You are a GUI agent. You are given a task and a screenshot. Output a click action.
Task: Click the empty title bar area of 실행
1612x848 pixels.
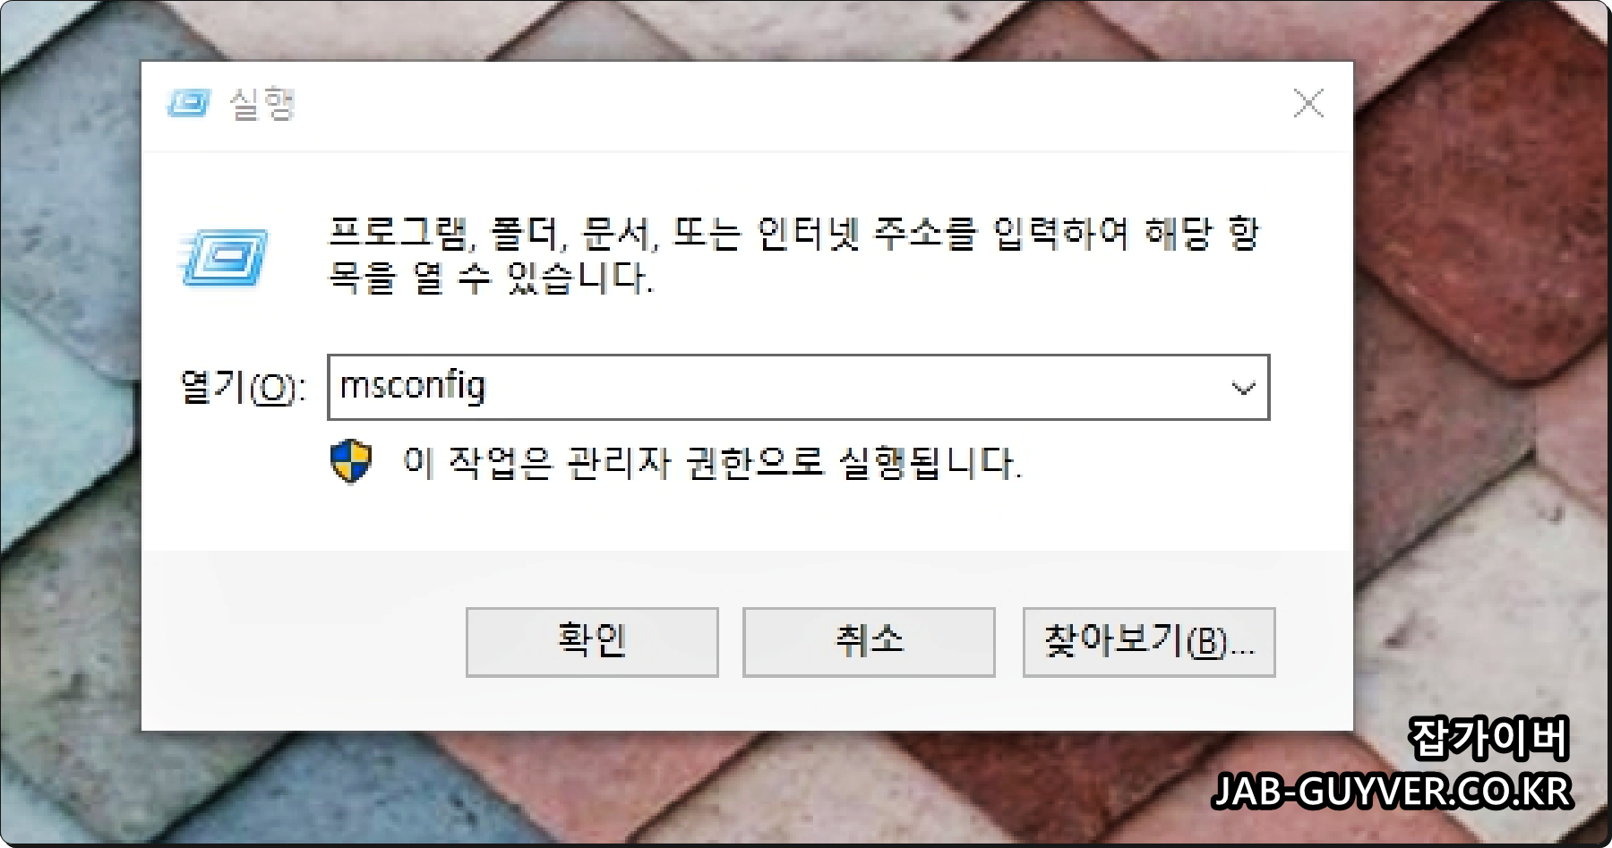click(x=788, y=104)
